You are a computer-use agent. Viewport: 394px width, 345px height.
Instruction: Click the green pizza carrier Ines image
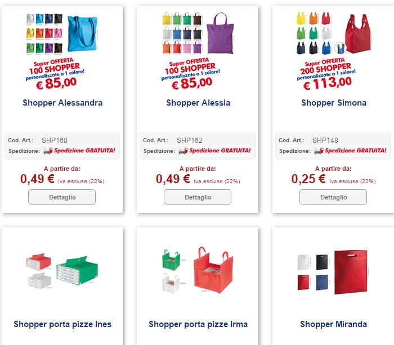click(x=77, y=270)
